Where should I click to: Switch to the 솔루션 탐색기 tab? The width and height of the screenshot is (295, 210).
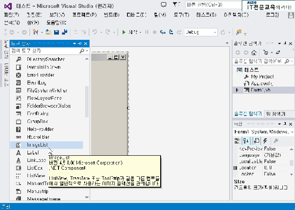248,114
